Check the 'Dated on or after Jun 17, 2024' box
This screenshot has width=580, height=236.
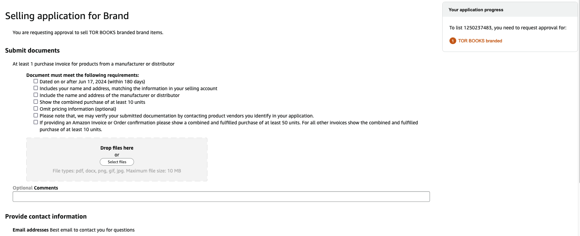36,81
